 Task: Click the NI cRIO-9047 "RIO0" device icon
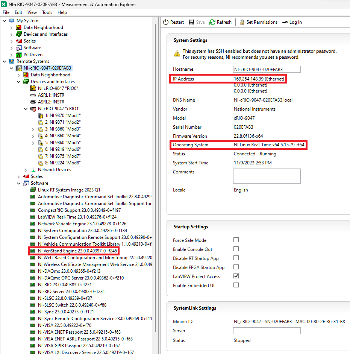[x=33, y=88]
